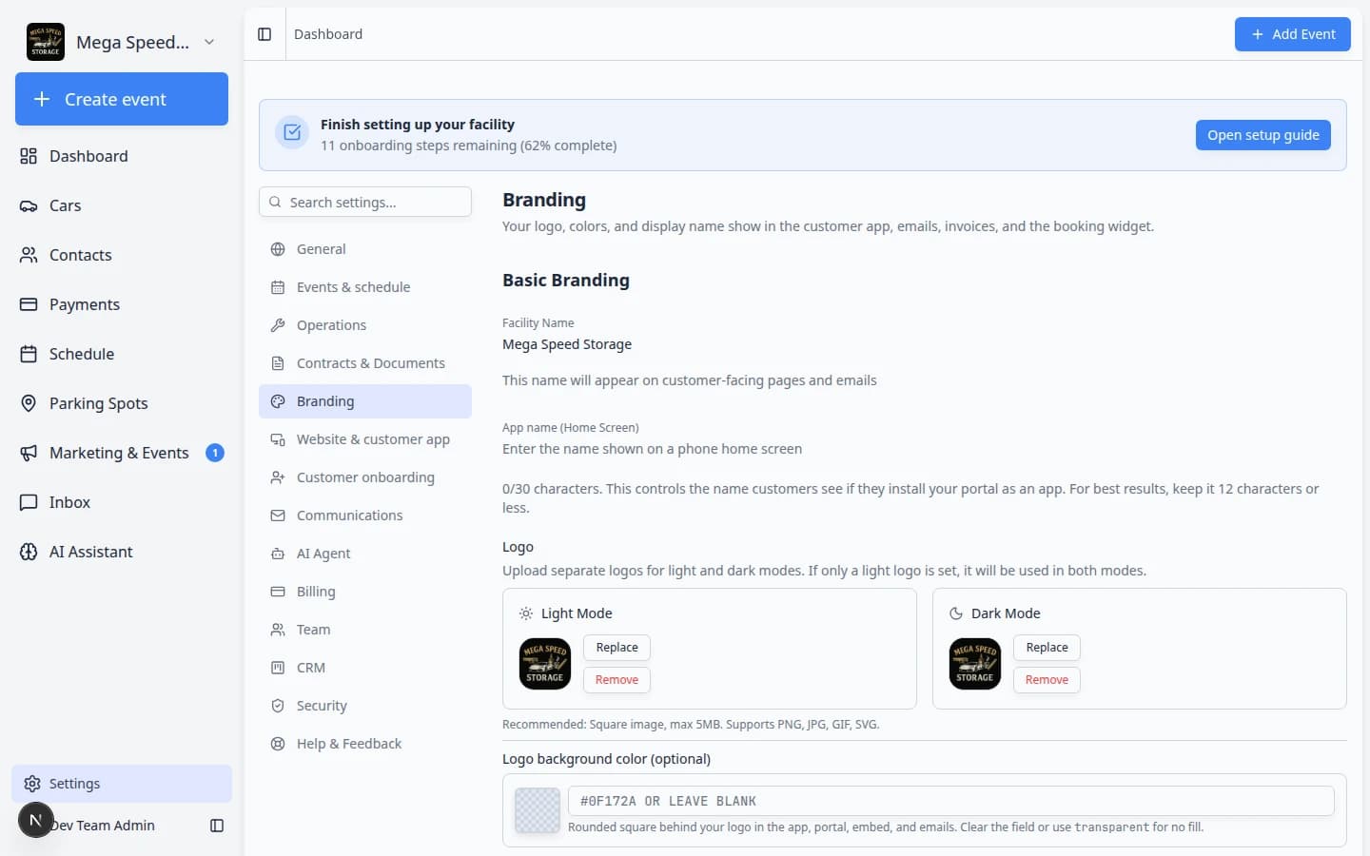1370x856 pixels.
Task: Select the General settings tab
Action: tap(365, 249)
